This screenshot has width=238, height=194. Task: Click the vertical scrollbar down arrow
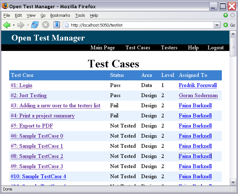tap(233, 182)
